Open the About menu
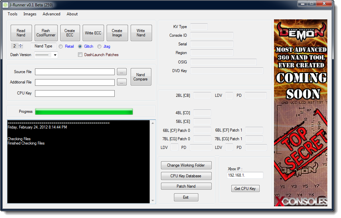341x218 pixels. pos(72,14)
